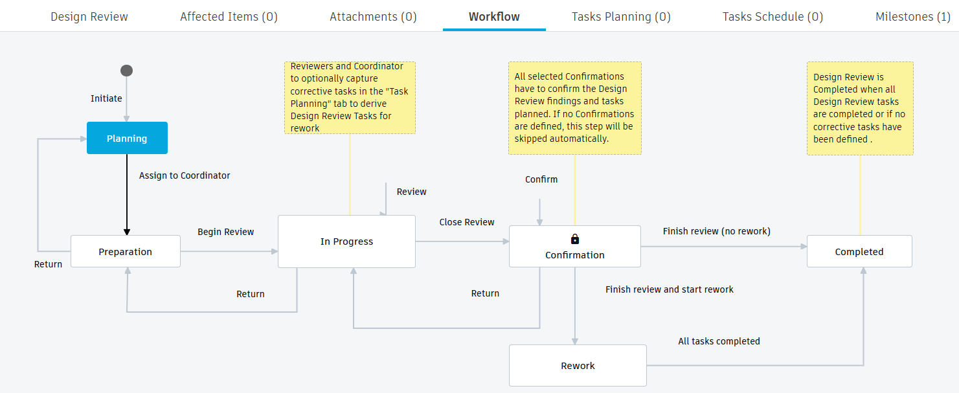959x393 pixels.
Task: Click the Assign to Coordinator transition label
Action: 185,175
